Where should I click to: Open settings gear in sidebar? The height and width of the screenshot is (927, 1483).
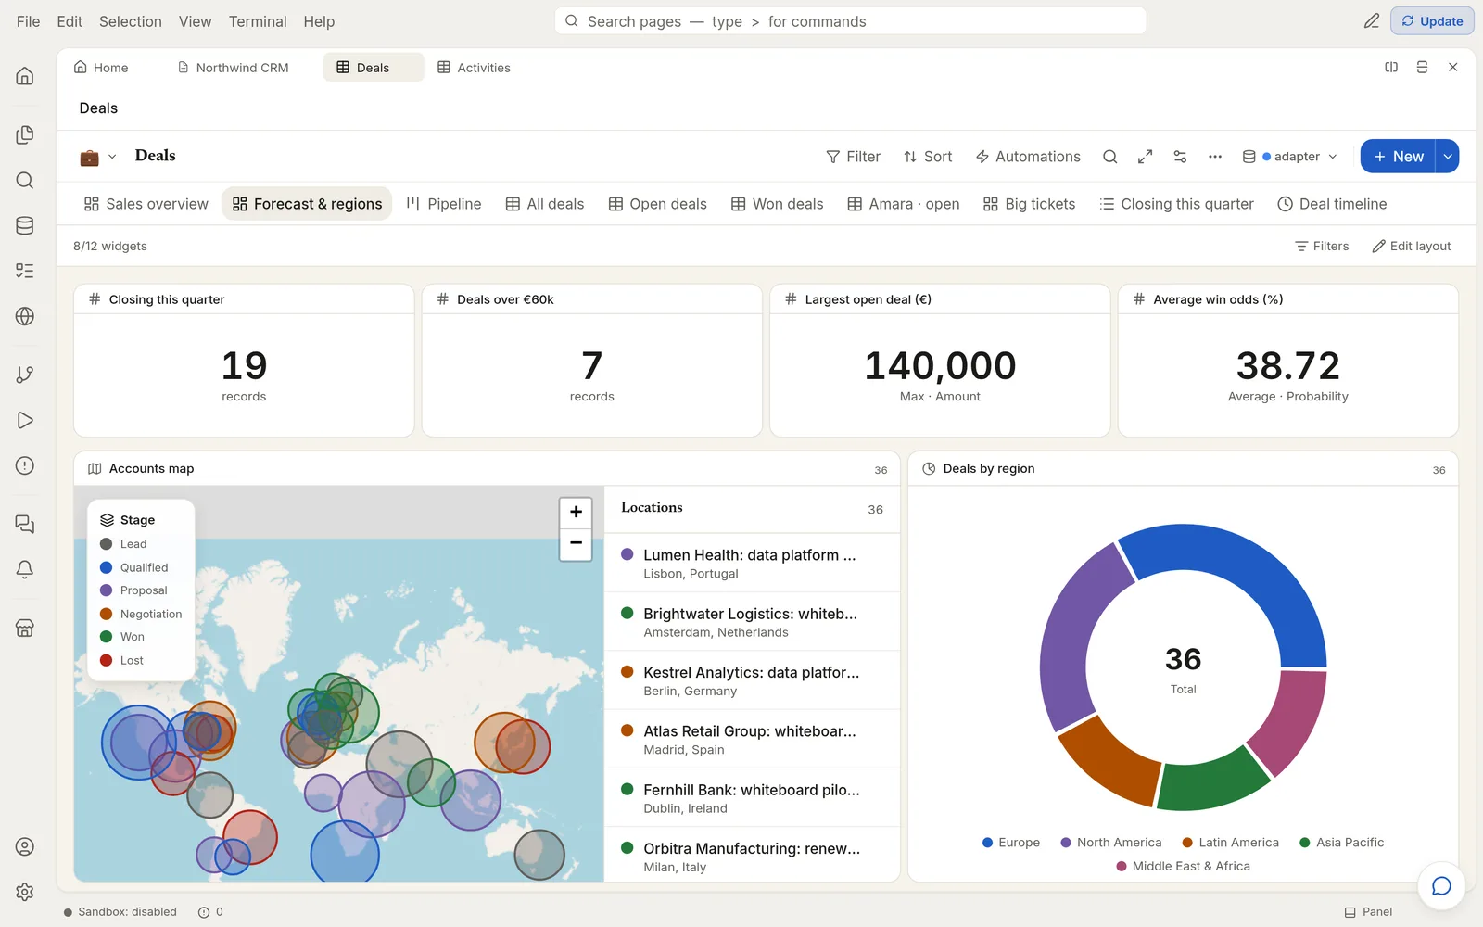[x=25, y=892]
